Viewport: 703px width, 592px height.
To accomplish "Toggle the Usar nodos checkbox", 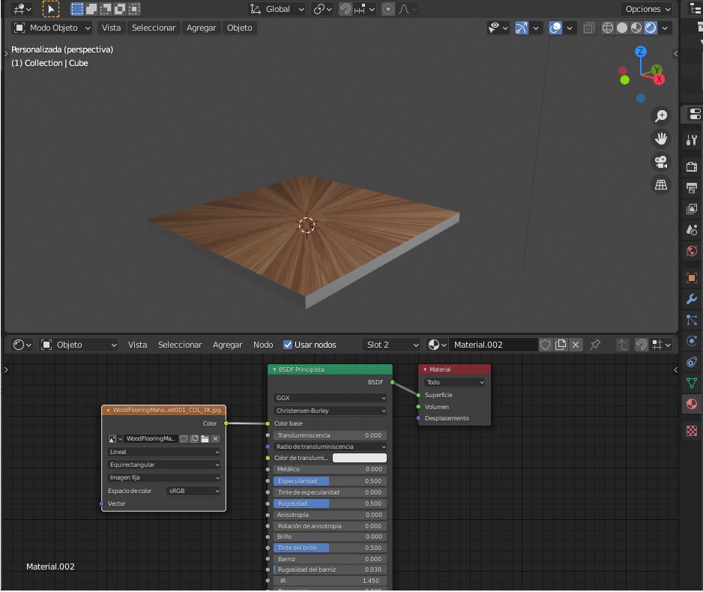I will pyautogui.click(x=288, y=345).
